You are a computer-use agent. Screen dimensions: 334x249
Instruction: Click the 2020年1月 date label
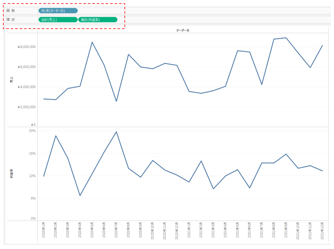(x=43, y=230)
